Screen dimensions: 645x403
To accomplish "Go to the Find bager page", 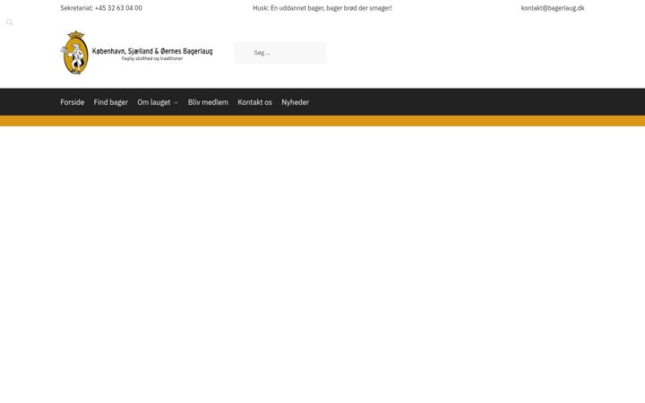I will (111, 102).
